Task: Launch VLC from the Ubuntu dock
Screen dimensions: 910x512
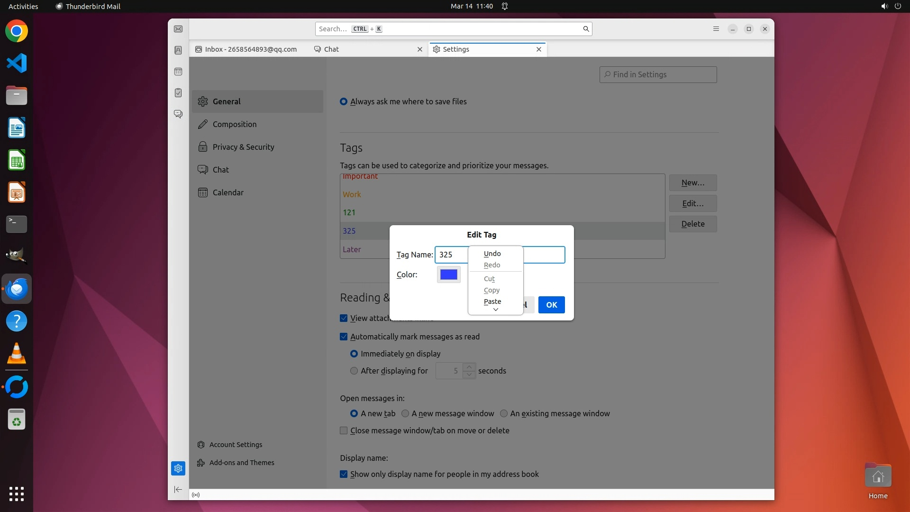Action: click(x=17, y=354)
